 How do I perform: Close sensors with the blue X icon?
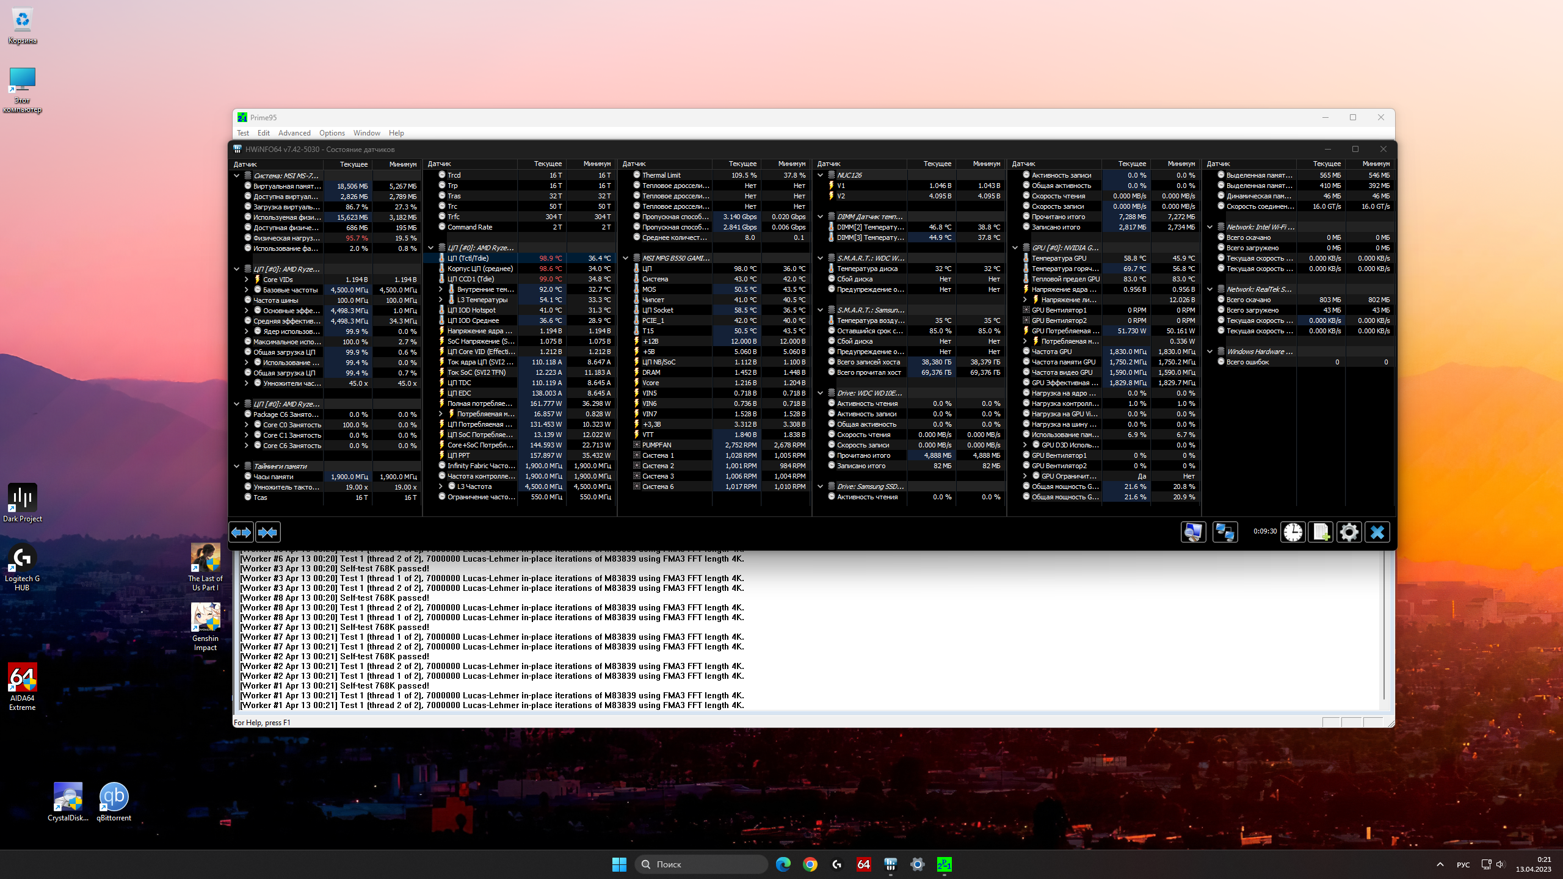[1377, 532]
